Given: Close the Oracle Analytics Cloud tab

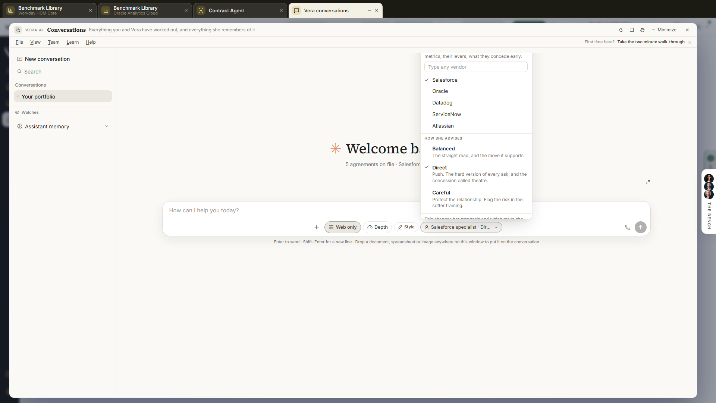Looking at the screenshot, I should pos(186,10).
